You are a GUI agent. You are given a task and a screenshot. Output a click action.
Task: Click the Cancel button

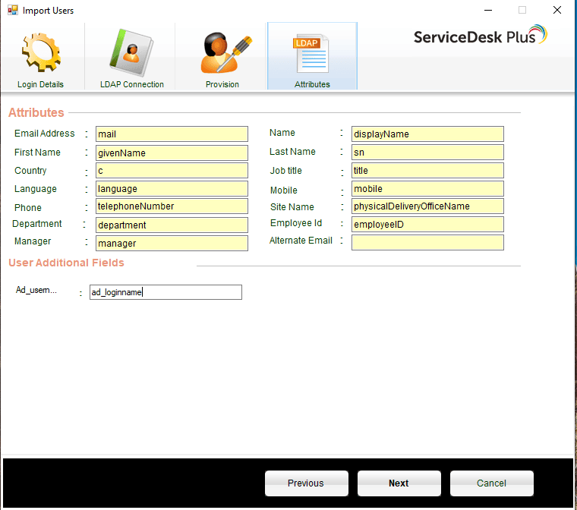(x=491, y=483)
